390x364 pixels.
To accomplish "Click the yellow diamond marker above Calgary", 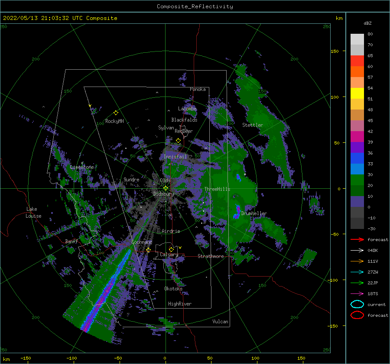I will pos(171,249).
